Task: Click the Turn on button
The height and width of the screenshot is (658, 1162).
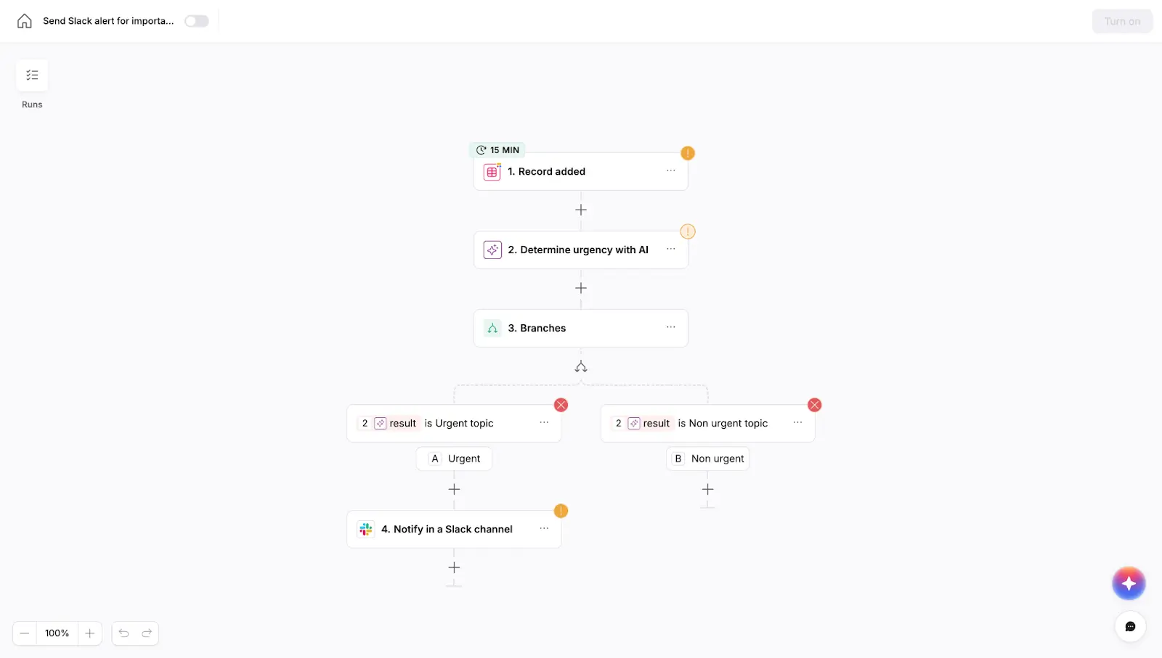Action: point(1121,21)
